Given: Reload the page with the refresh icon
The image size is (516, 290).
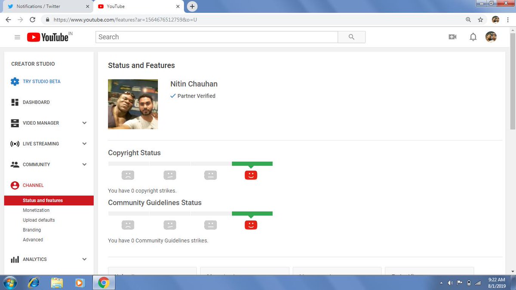Looking at the screenshot, I should pyautogui.click(x=32, y=20).
